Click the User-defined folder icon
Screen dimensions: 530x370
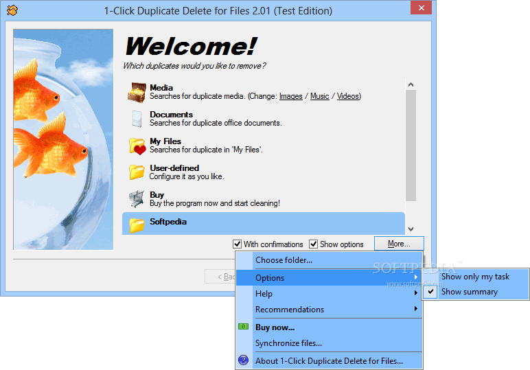point(137,172)
